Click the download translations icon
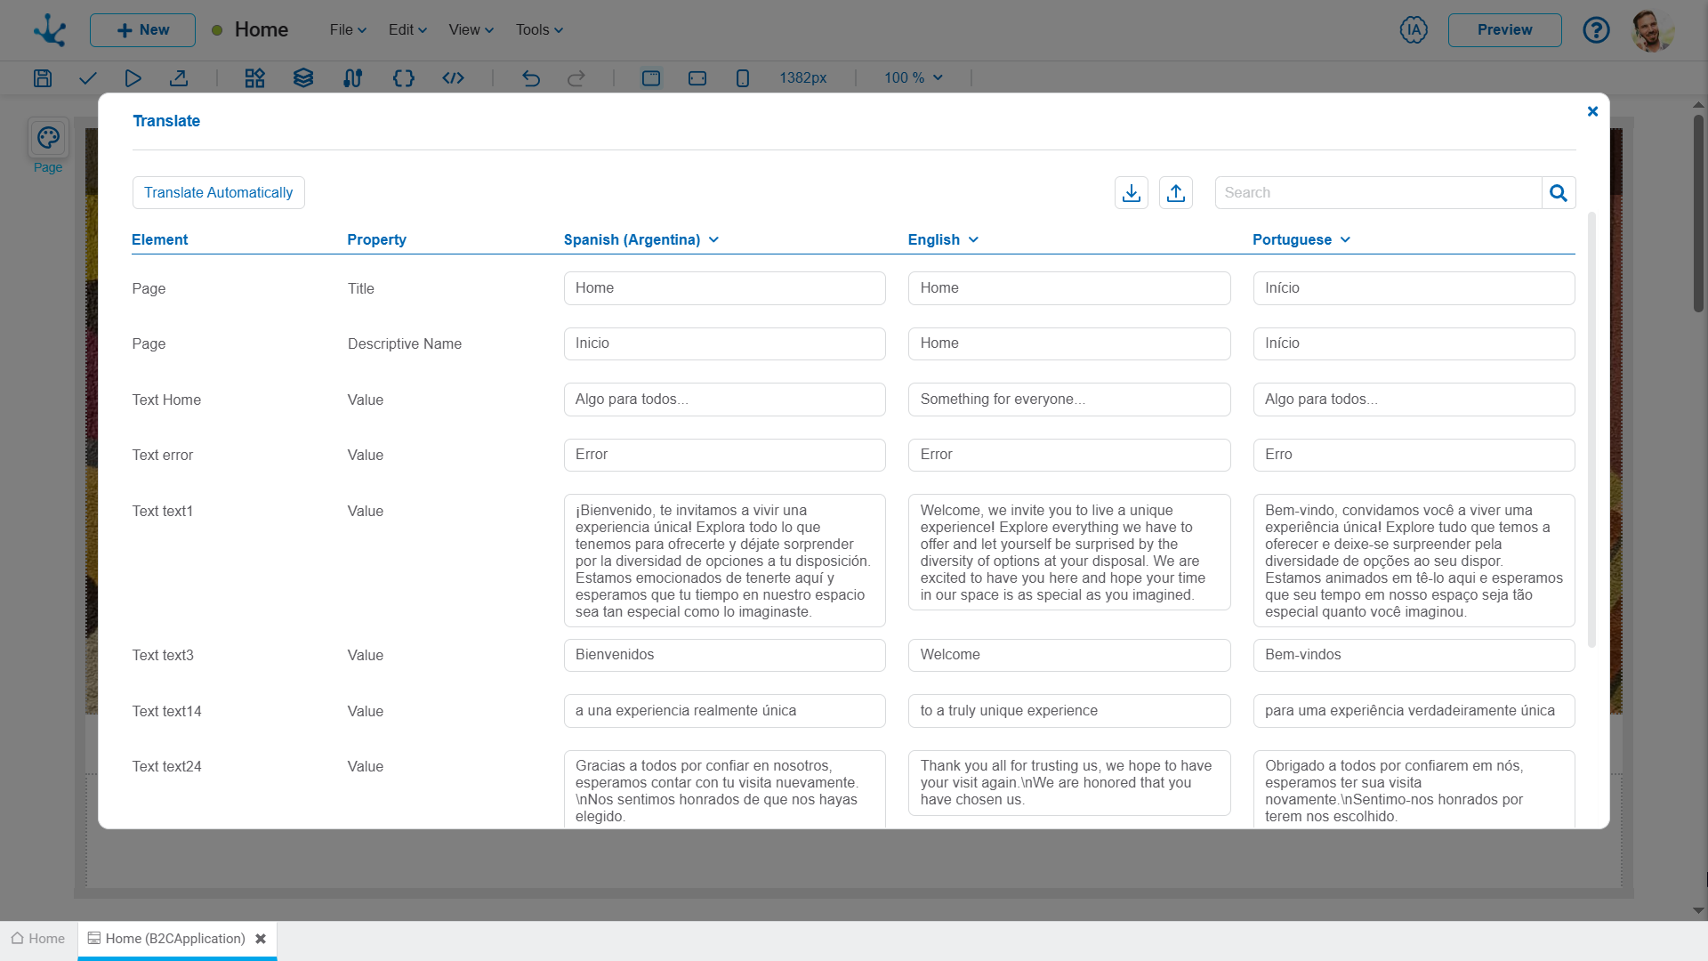This screenshot has width=1708, height=961. click(x=1132, y=193)
